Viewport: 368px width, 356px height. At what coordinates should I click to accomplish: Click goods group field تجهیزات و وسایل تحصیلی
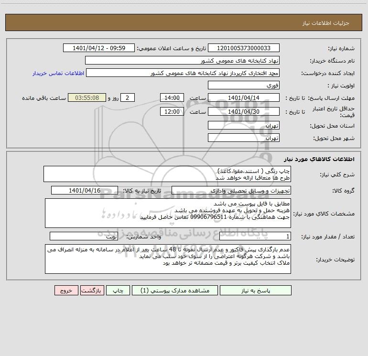(231, 190)
